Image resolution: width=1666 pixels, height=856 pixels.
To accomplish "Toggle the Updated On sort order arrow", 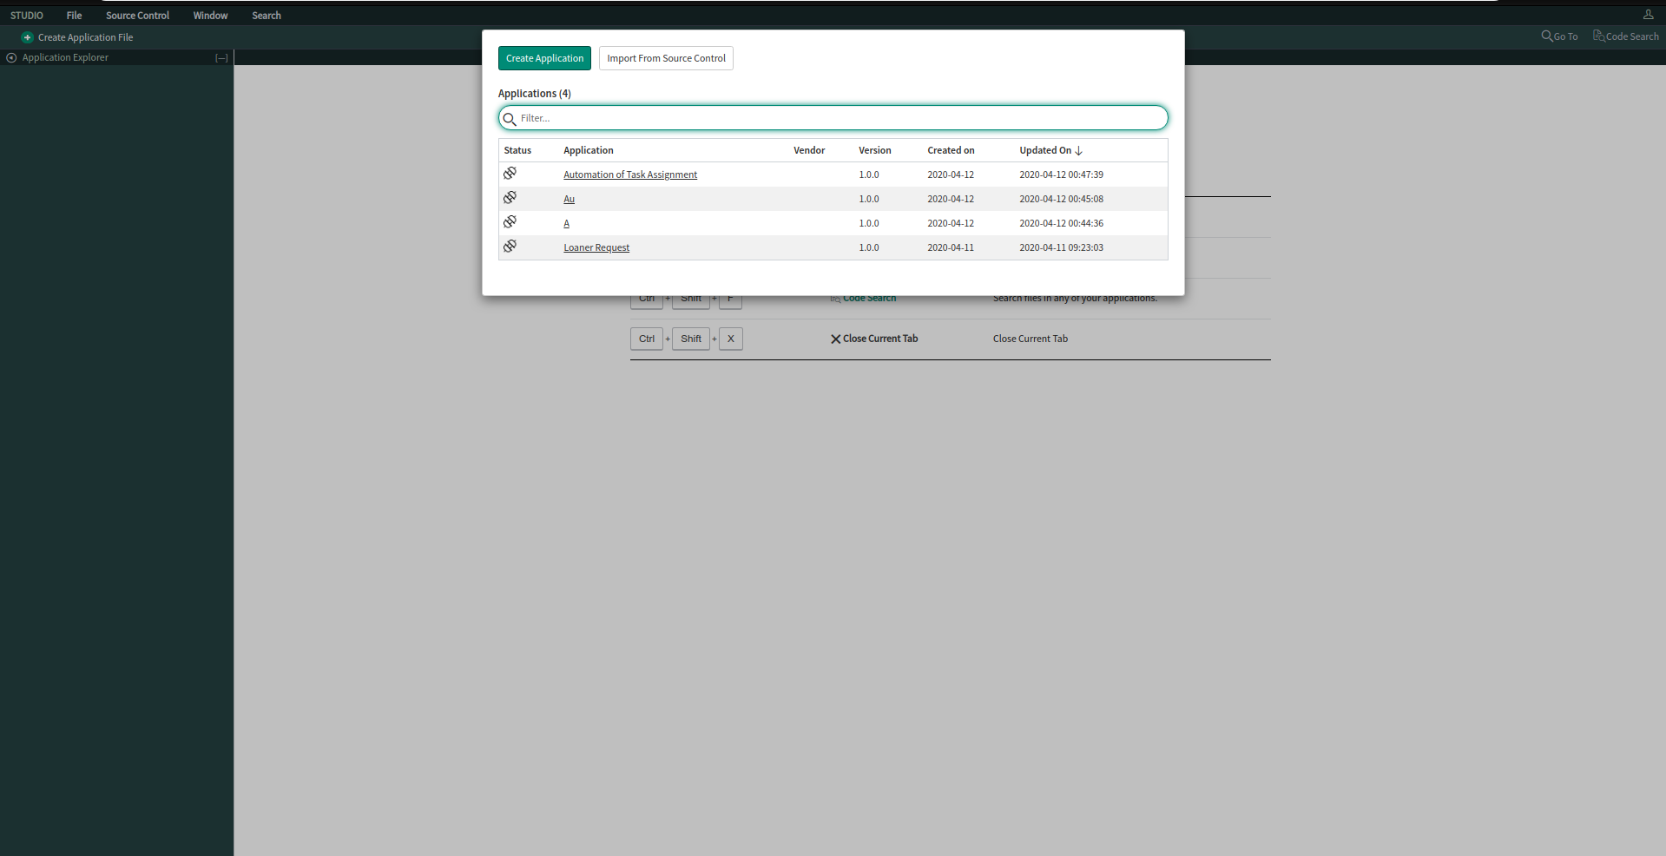I will tap(1078, 150).
